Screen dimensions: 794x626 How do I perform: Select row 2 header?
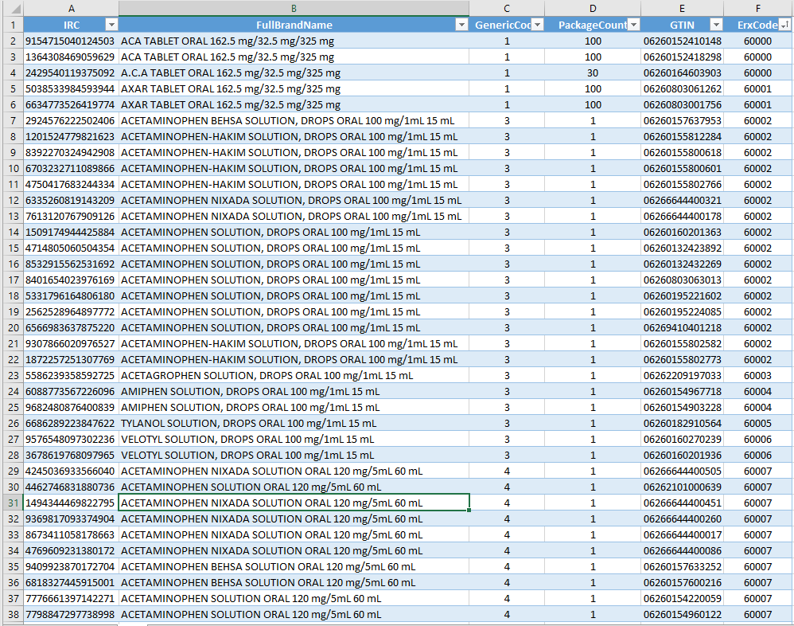[x=12, y=41]
